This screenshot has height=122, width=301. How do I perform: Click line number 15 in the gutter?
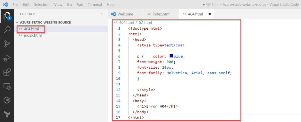click(119, 106)
